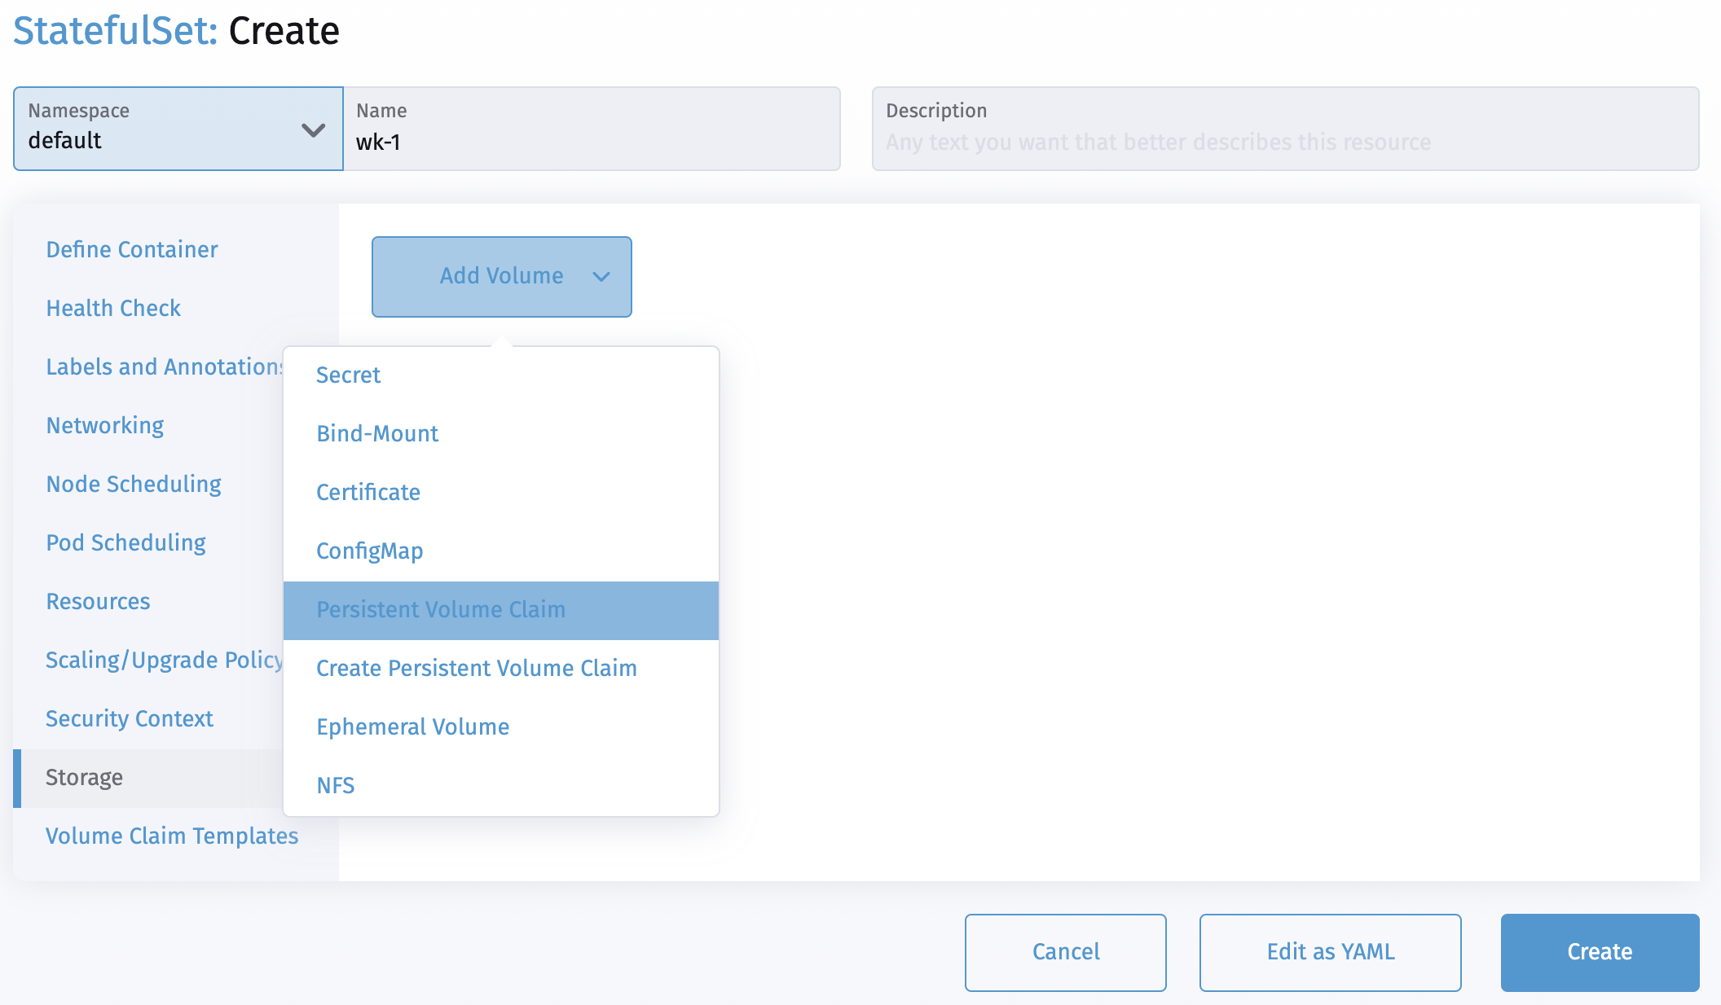Choose Secret volume type
The width and height of the screenshot is (1721, 1005).
tap(348, 375)
